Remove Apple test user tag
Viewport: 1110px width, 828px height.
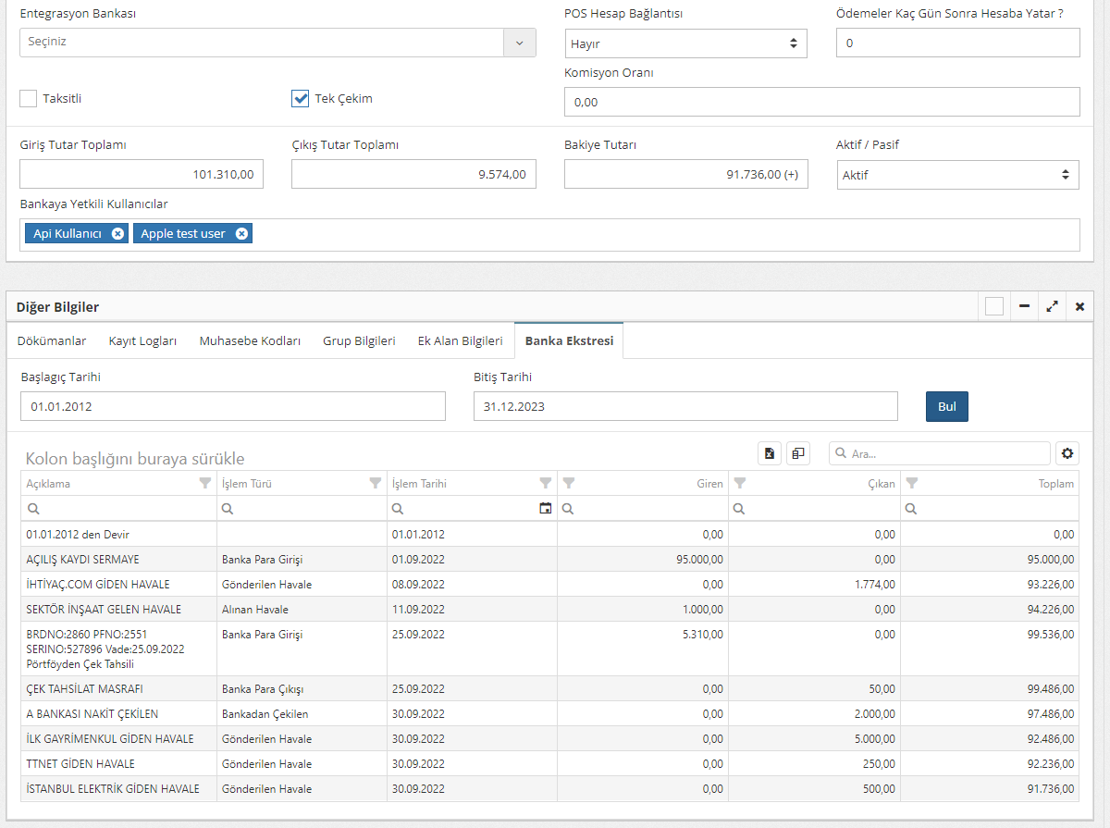click(x=241, y=234)
